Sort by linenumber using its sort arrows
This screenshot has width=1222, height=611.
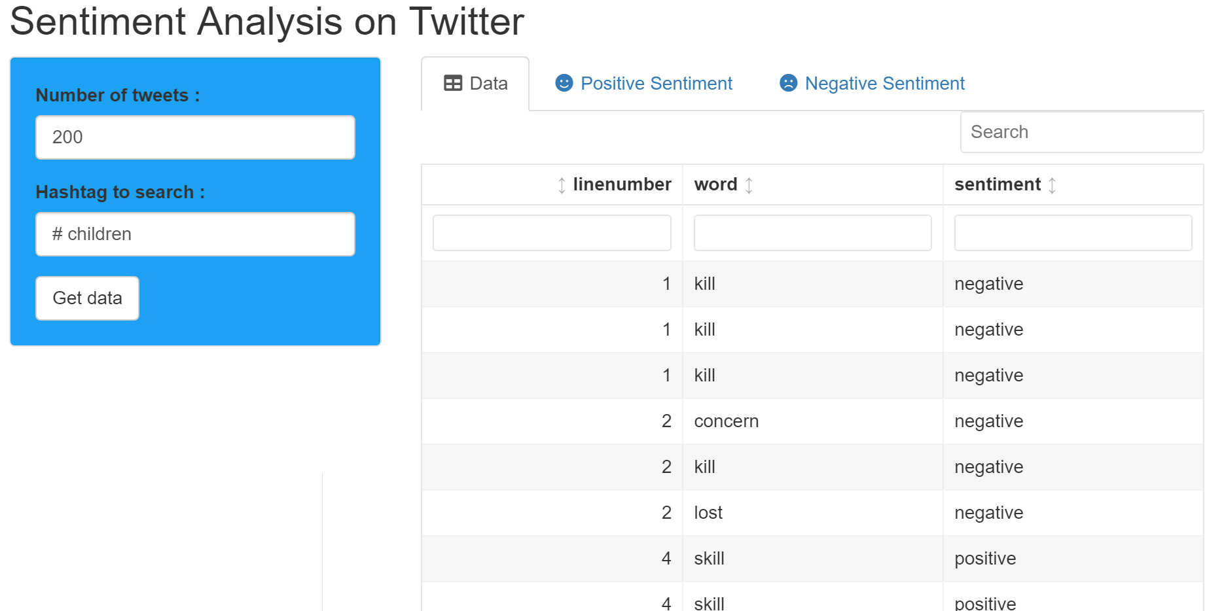(562, 185)
